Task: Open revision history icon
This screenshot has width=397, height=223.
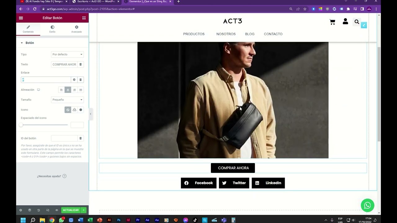Action: (38, 210)
